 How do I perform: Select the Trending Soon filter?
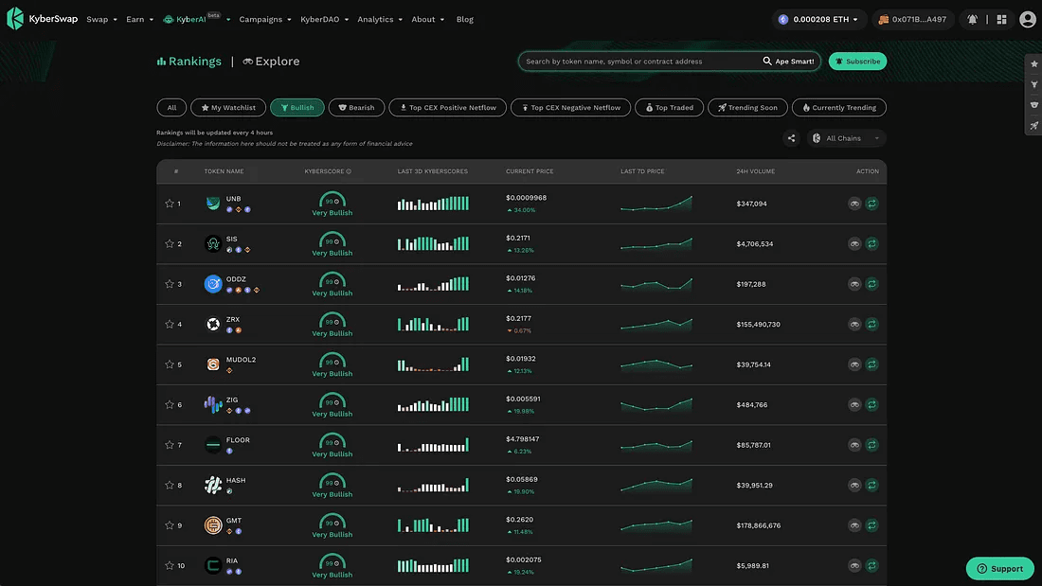[747, 108]
